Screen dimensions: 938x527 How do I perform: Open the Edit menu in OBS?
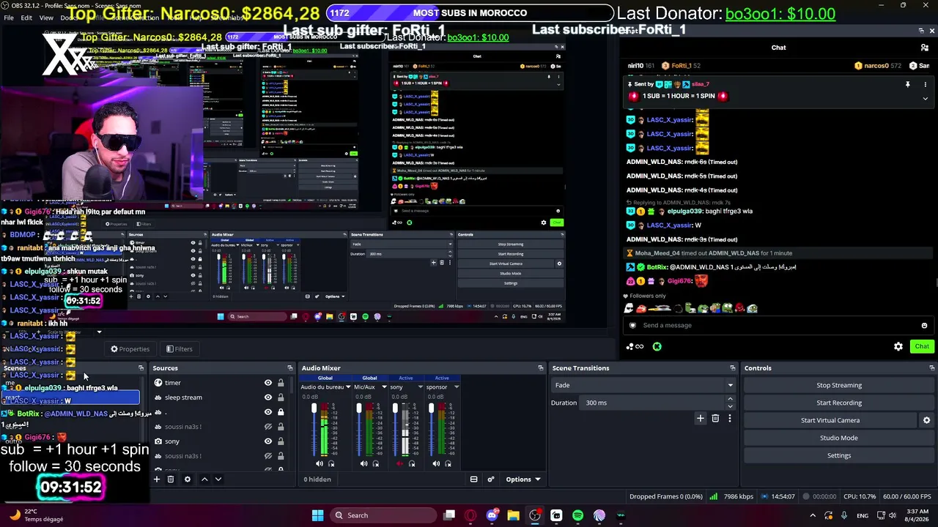pyautogui.click(x=26, y=18)
